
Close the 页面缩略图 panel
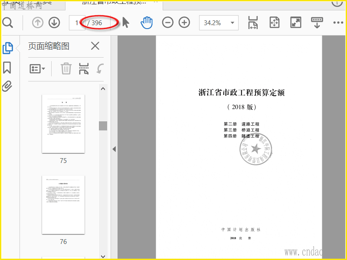coord(95,46)
